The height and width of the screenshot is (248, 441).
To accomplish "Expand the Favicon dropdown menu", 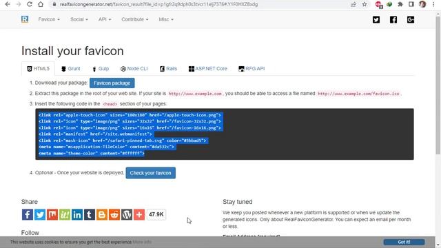I will coord(49,19).
